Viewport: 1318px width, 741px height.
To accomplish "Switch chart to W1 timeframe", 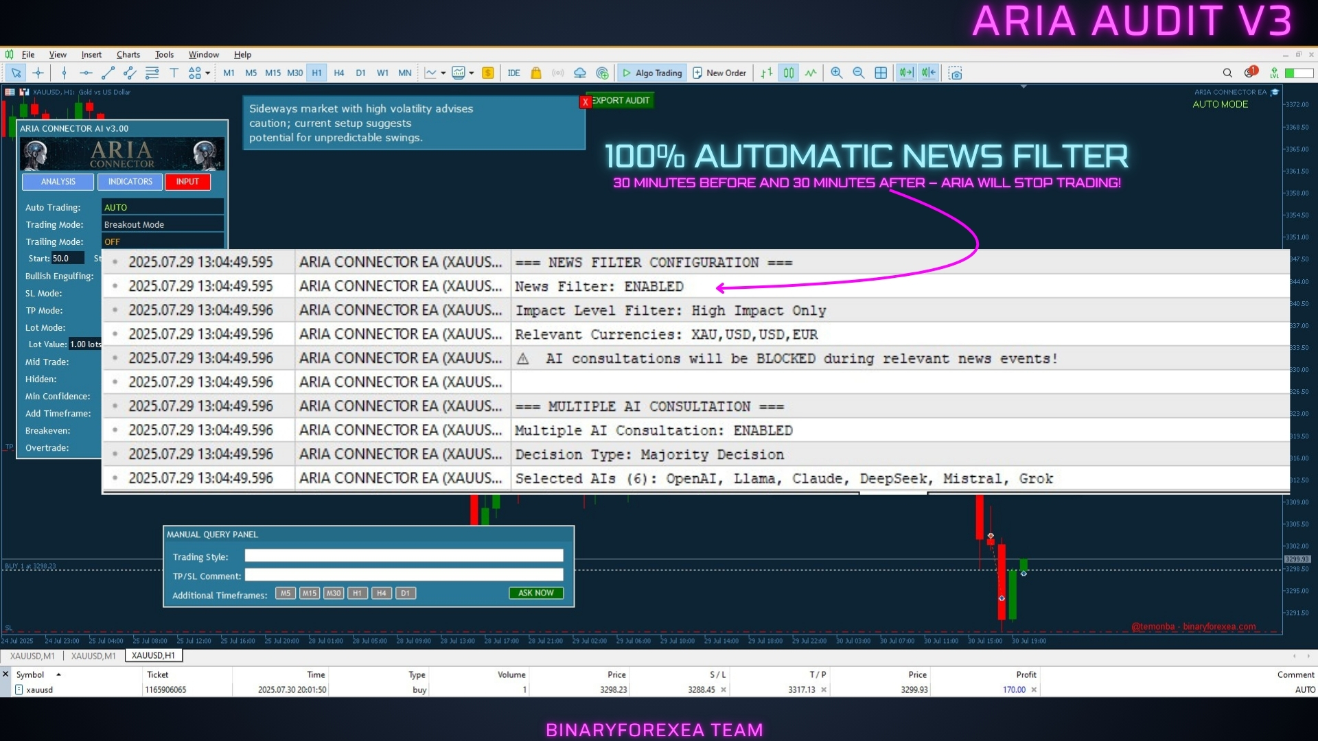I will 383,73.
